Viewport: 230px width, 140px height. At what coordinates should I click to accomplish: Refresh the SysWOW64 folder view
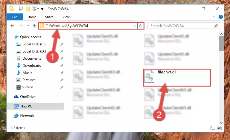coord(141,26)
